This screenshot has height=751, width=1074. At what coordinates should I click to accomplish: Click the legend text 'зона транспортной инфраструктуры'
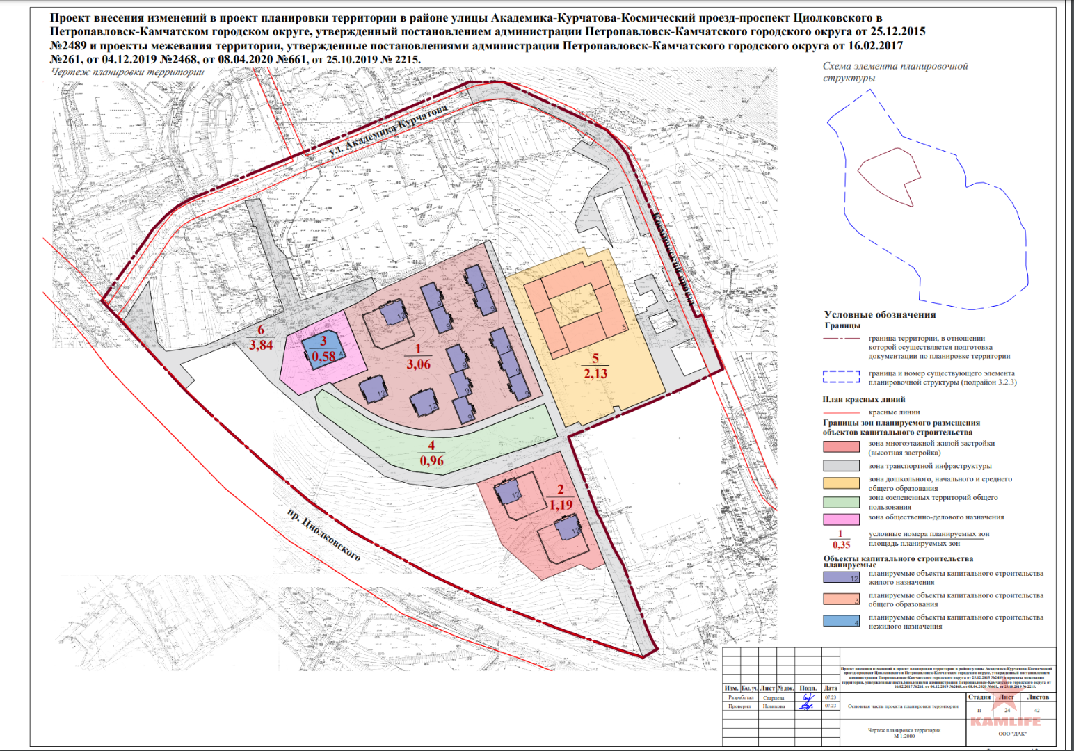pyautogui.click(x=930, y=466)
